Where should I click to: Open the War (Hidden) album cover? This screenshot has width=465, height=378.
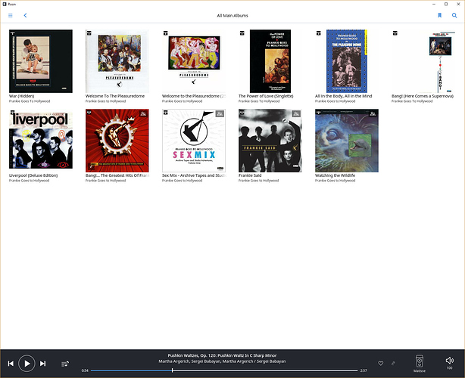pyautogui.click(x=41, y=61)
